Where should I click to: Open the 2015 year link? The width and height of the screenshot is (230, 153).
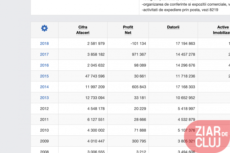[x=44, y=76]
